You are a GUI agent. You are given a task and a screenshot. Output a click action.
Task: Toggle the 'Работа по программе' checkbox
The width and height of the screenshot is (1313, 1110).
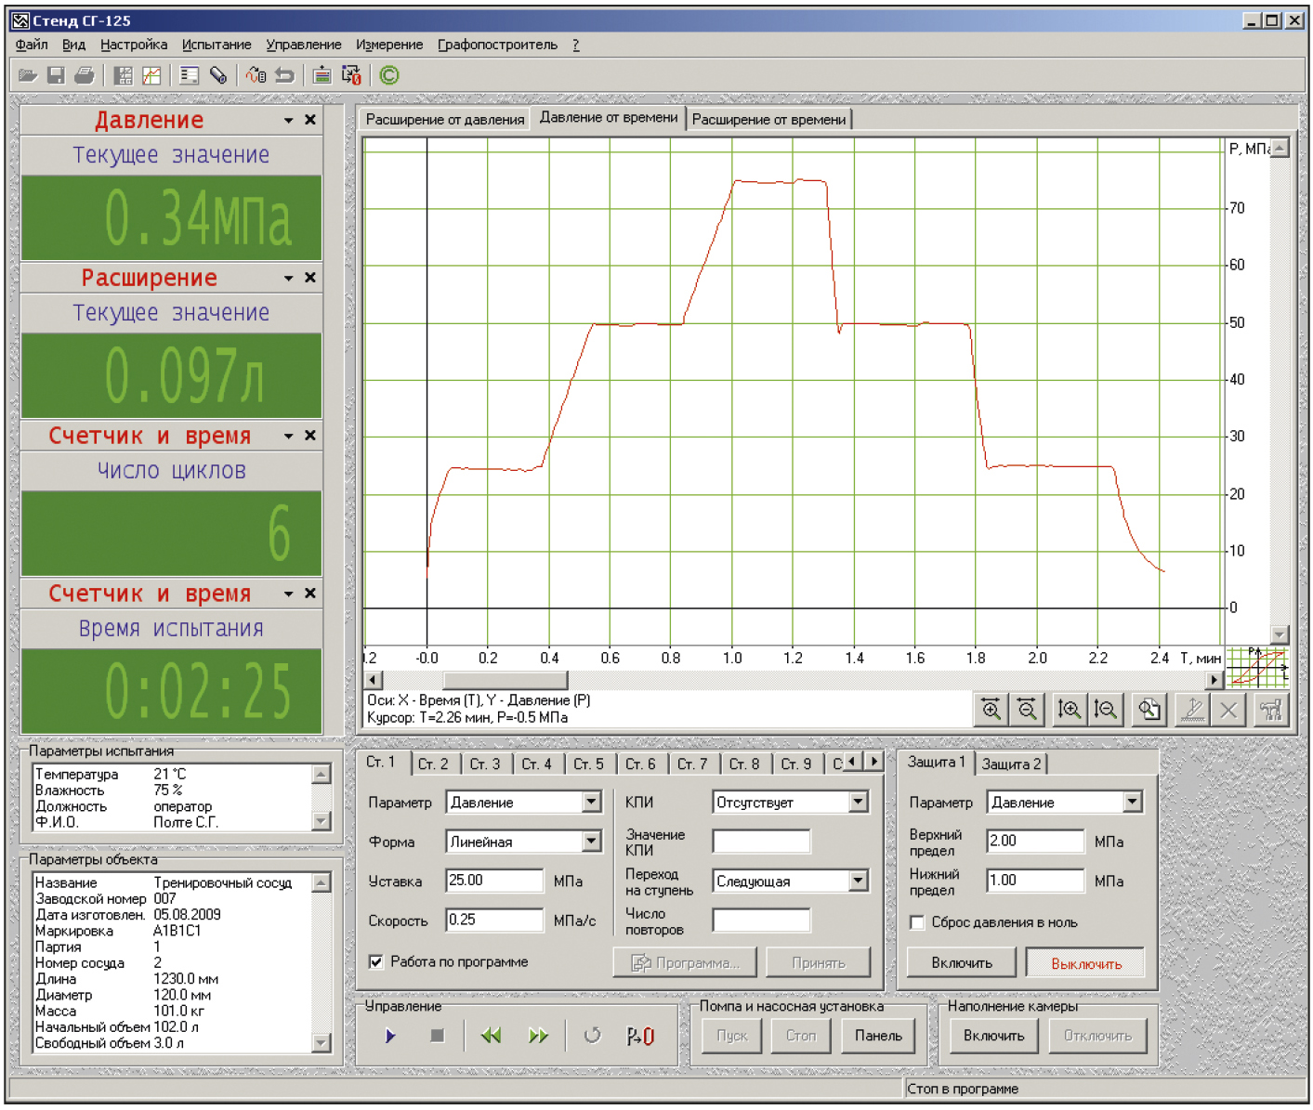(376, 961)
